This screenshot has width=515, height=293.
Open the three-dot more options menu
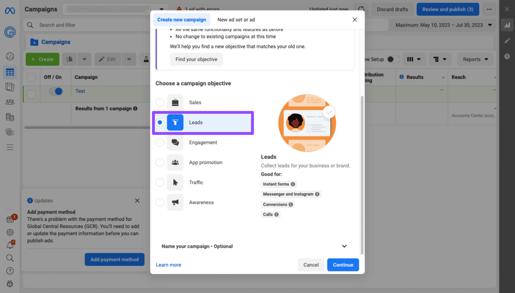point(489,9)
